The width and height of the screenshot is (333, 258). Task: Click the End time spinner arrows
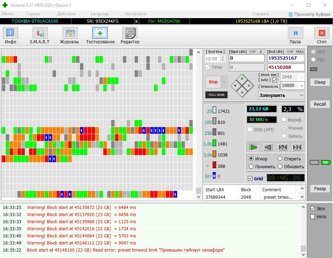tap(223, 59)
